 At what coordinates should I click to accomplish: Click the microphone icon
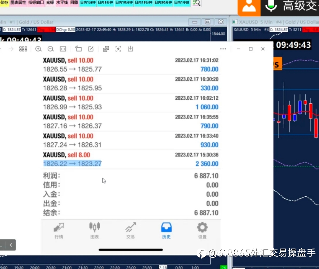point(271,6)
